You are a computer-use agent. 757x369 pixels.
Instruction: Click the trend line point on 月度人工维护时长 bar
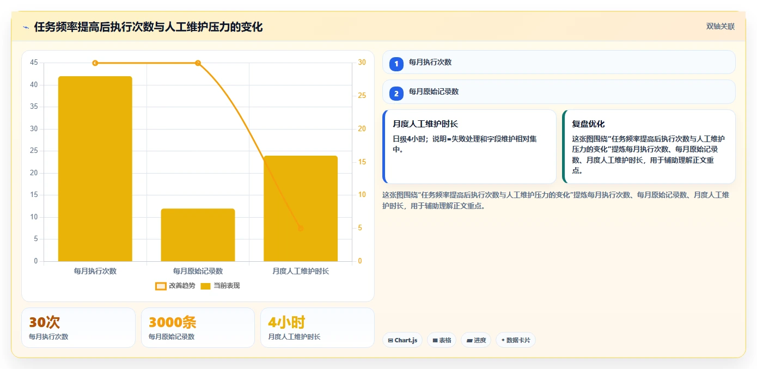click(x=301, y=229)
